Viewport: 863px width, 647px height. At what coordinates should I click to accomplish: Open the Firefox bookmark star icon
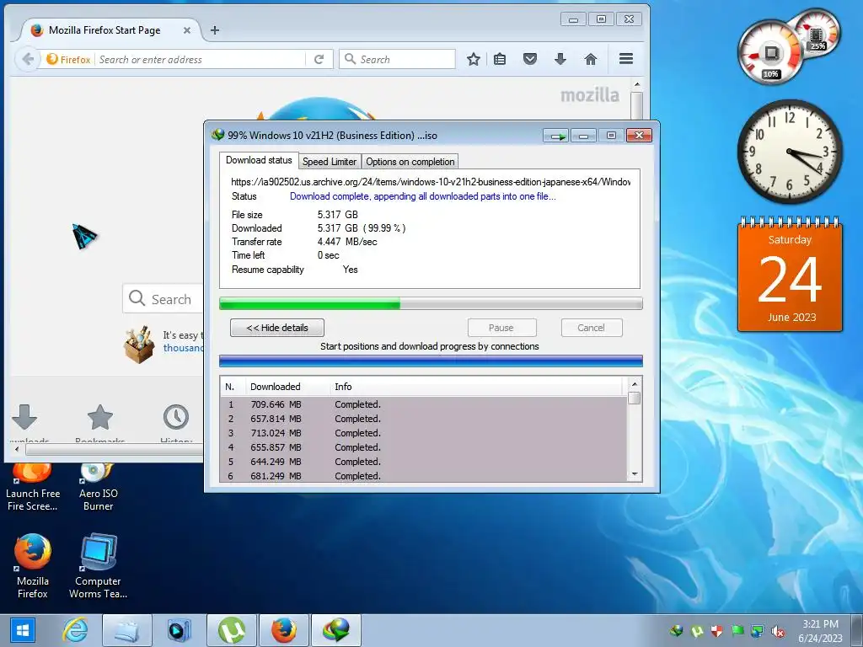(x=474, y=59)
